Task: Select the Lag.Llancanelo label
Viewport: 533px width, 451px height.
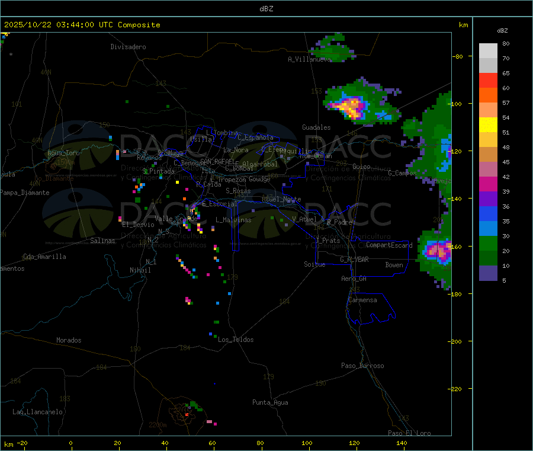Action: point(37,412)
